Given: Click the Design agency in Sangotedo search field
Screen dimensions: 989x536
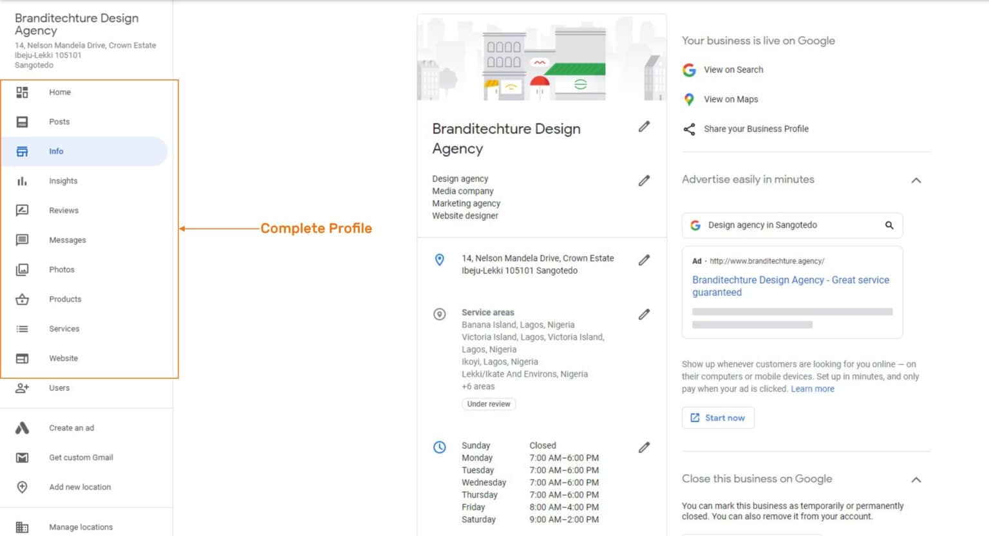Looking at the screenshot, I should pos(792,225).
